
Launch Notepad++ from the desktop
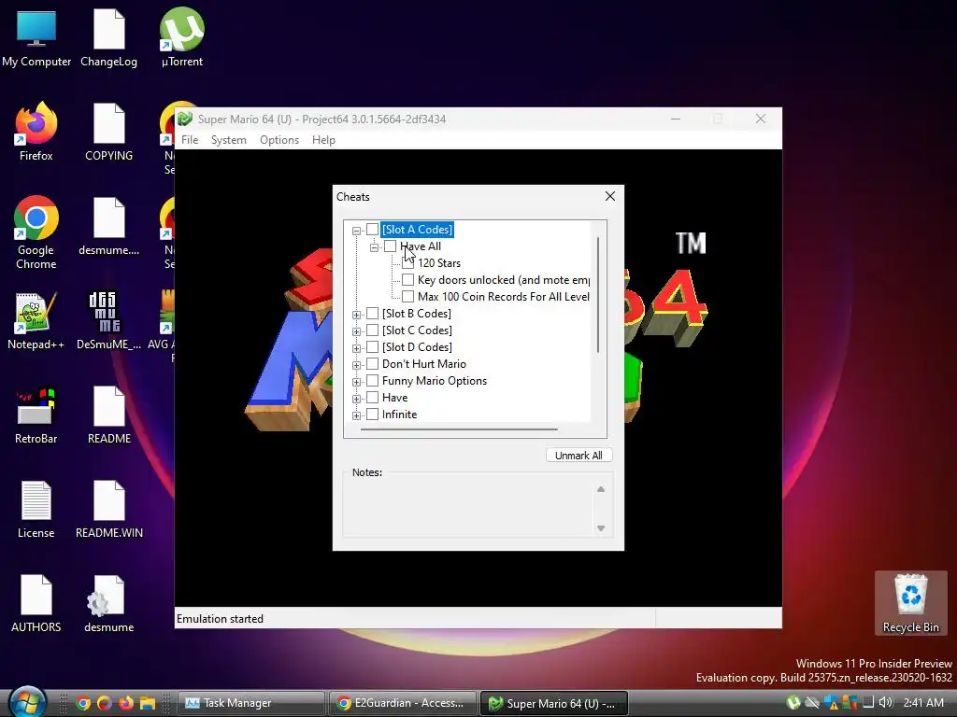pyautogui.click(x=36, y=321)
